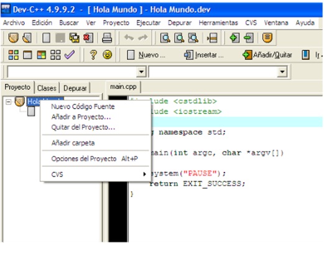Open the Ejecutar menu
This screenshot has width=324, height=256.
[149, 22]
